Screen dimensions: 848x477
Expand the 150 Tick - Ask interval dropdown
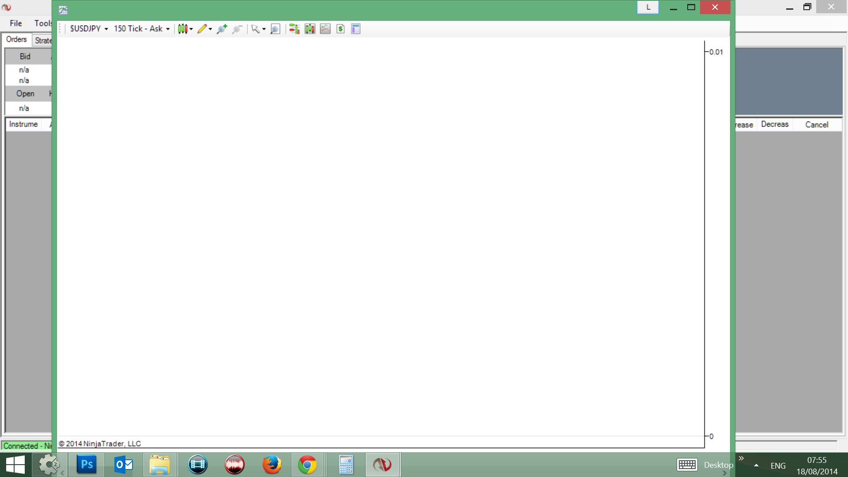coord(141,29)
